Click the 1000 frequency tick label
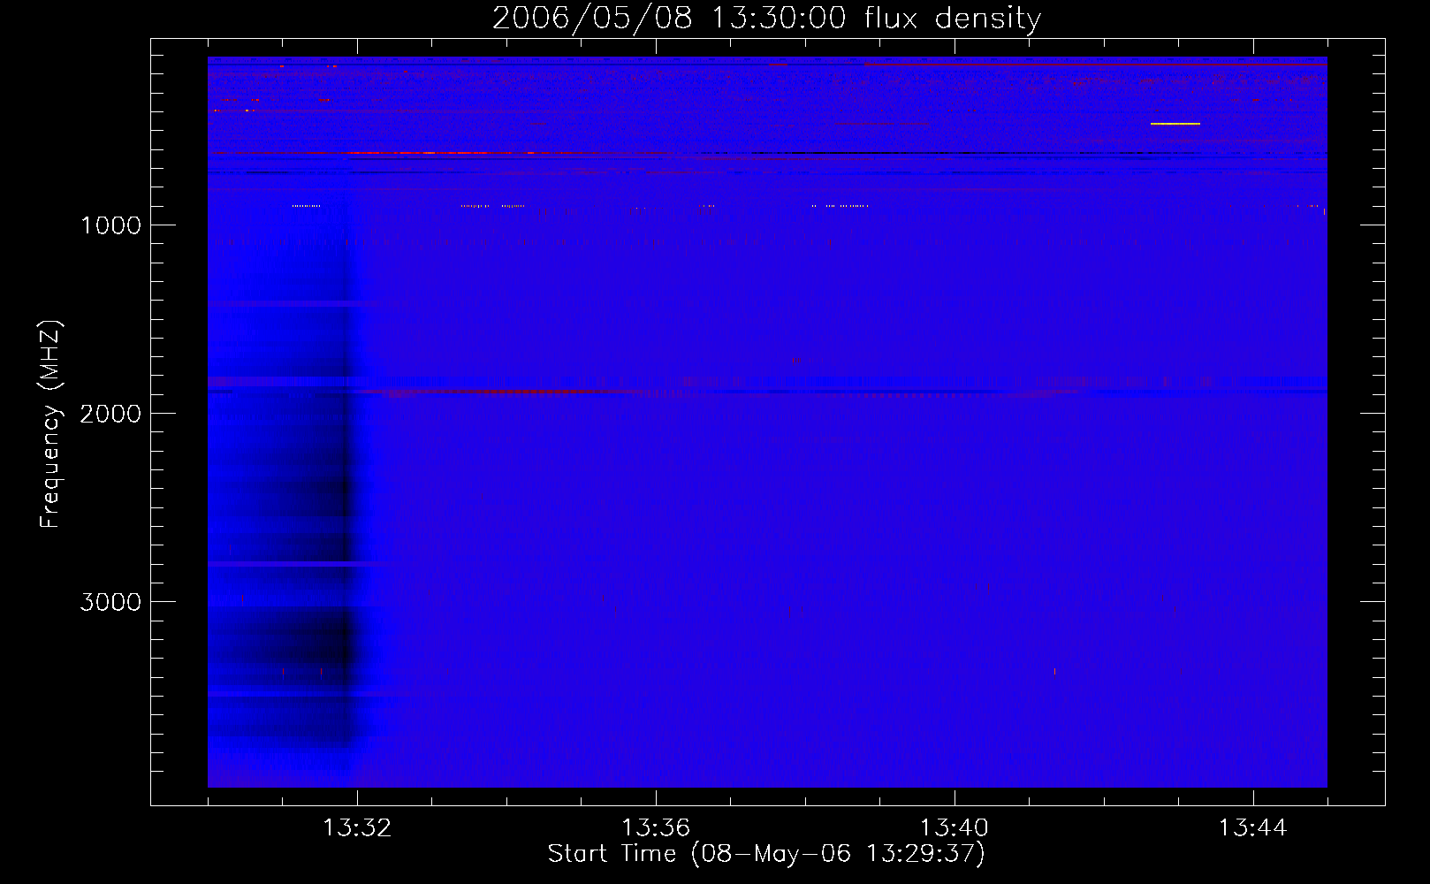The height and width of the screenshot is (884, 1430). 110,225
